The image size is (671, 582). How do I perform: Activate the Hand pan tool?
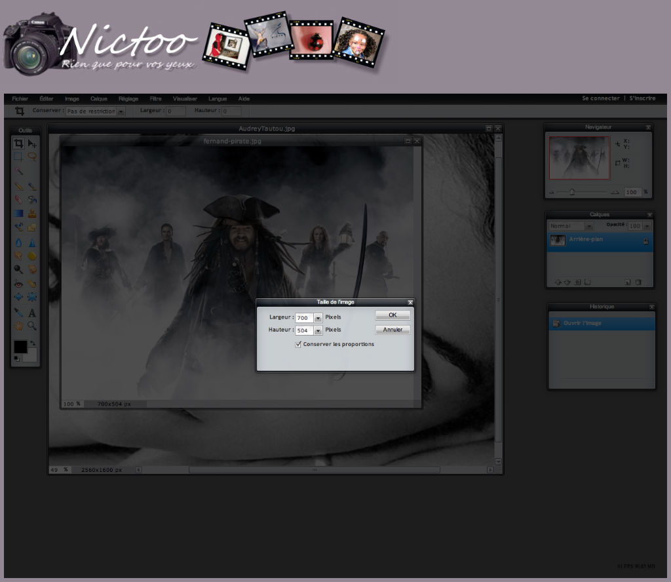click(x=19, y=326)
